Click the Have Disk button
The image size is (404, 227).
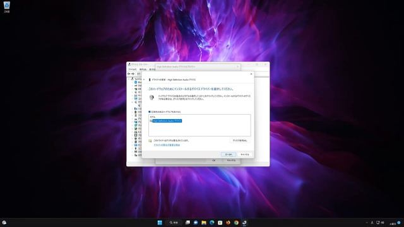pos(240,141)
